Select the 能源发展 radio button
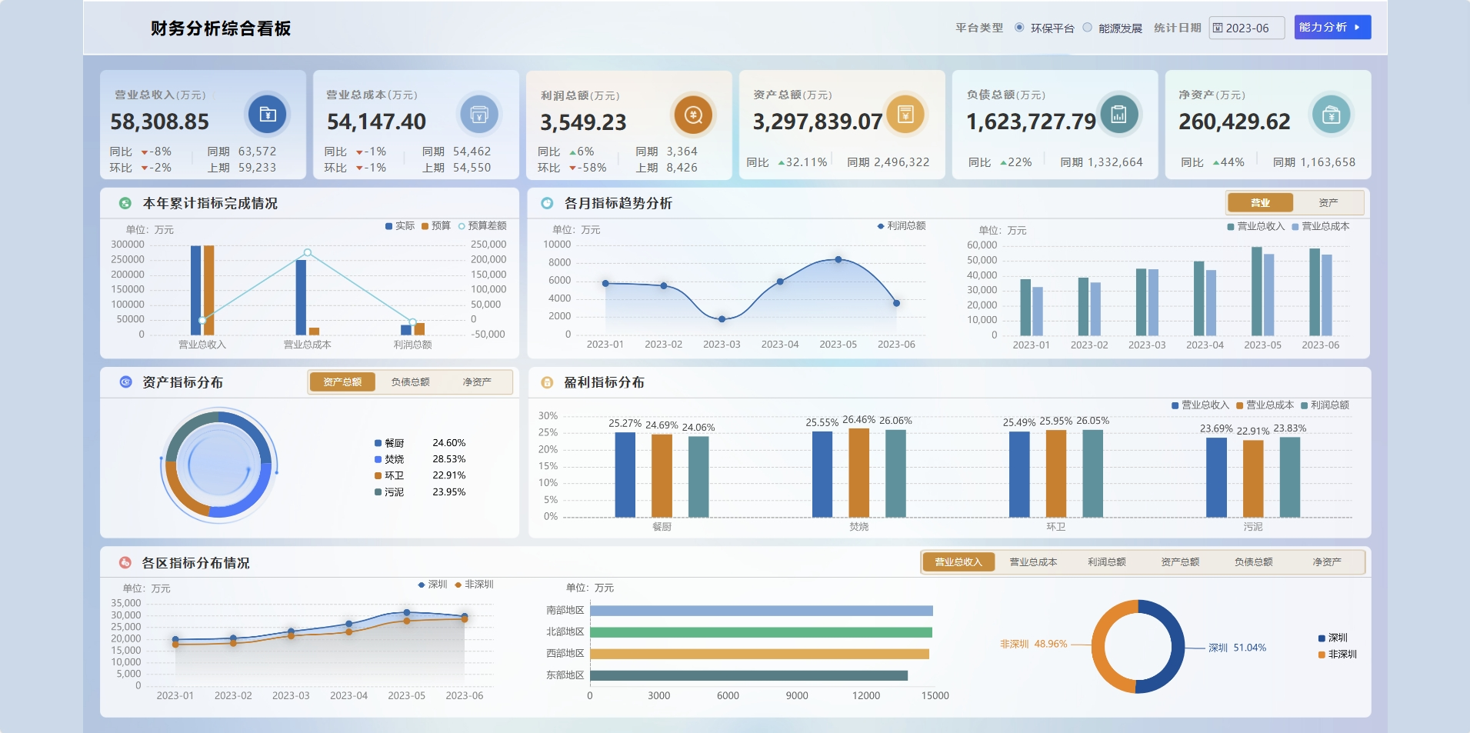This screenshot has height=733, width=1470. click(1087, 27)
